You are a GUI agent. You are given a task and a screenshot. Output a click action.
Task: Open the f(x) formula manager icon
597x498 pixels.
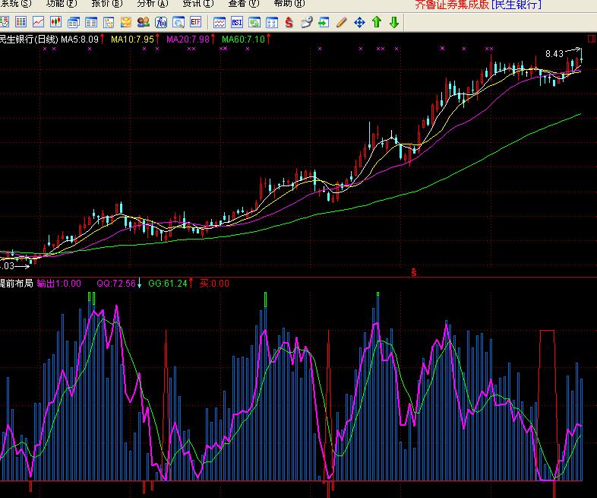(x=161, y=23)
